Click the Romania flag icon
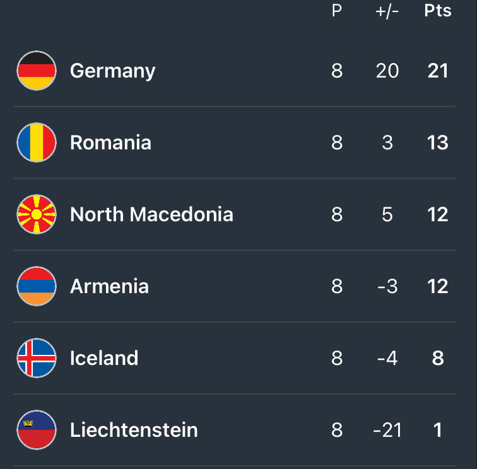The image size is (477, 469). [x=37, y=142]
